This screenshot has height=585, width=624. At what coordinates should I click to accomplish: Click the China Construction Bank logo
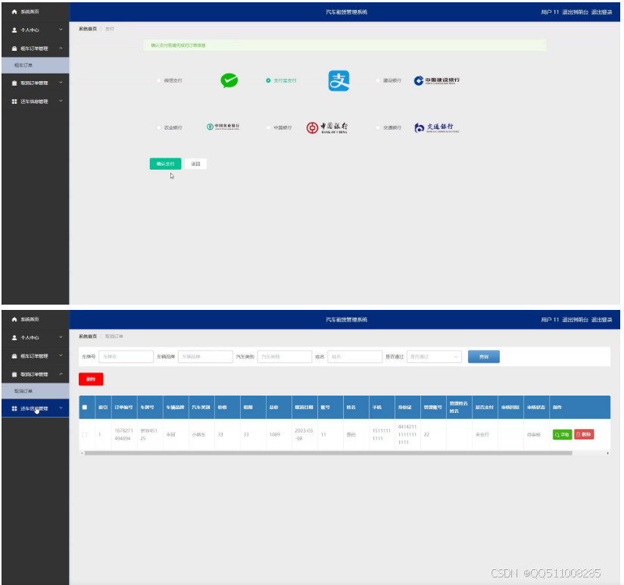tap(436, 80)
